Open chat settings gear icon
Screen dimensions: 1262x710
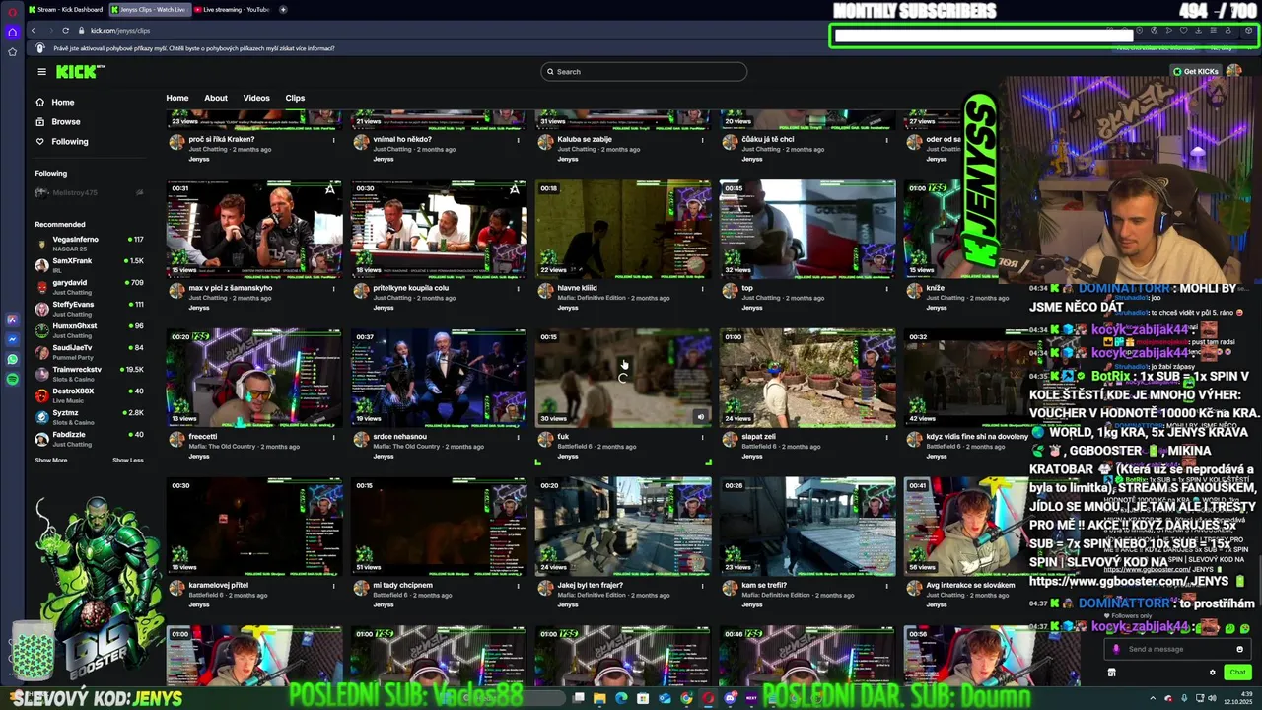(1213, 673)
